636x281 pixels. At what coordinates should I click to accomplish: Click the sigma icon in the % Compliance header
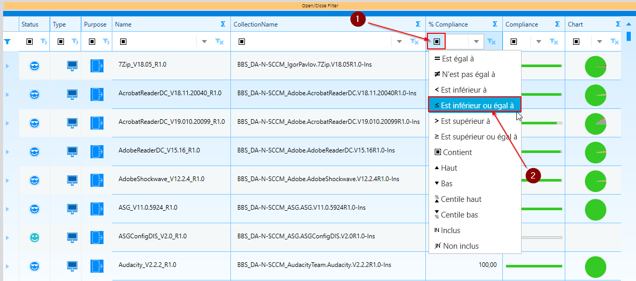click(x=495, y=24)
